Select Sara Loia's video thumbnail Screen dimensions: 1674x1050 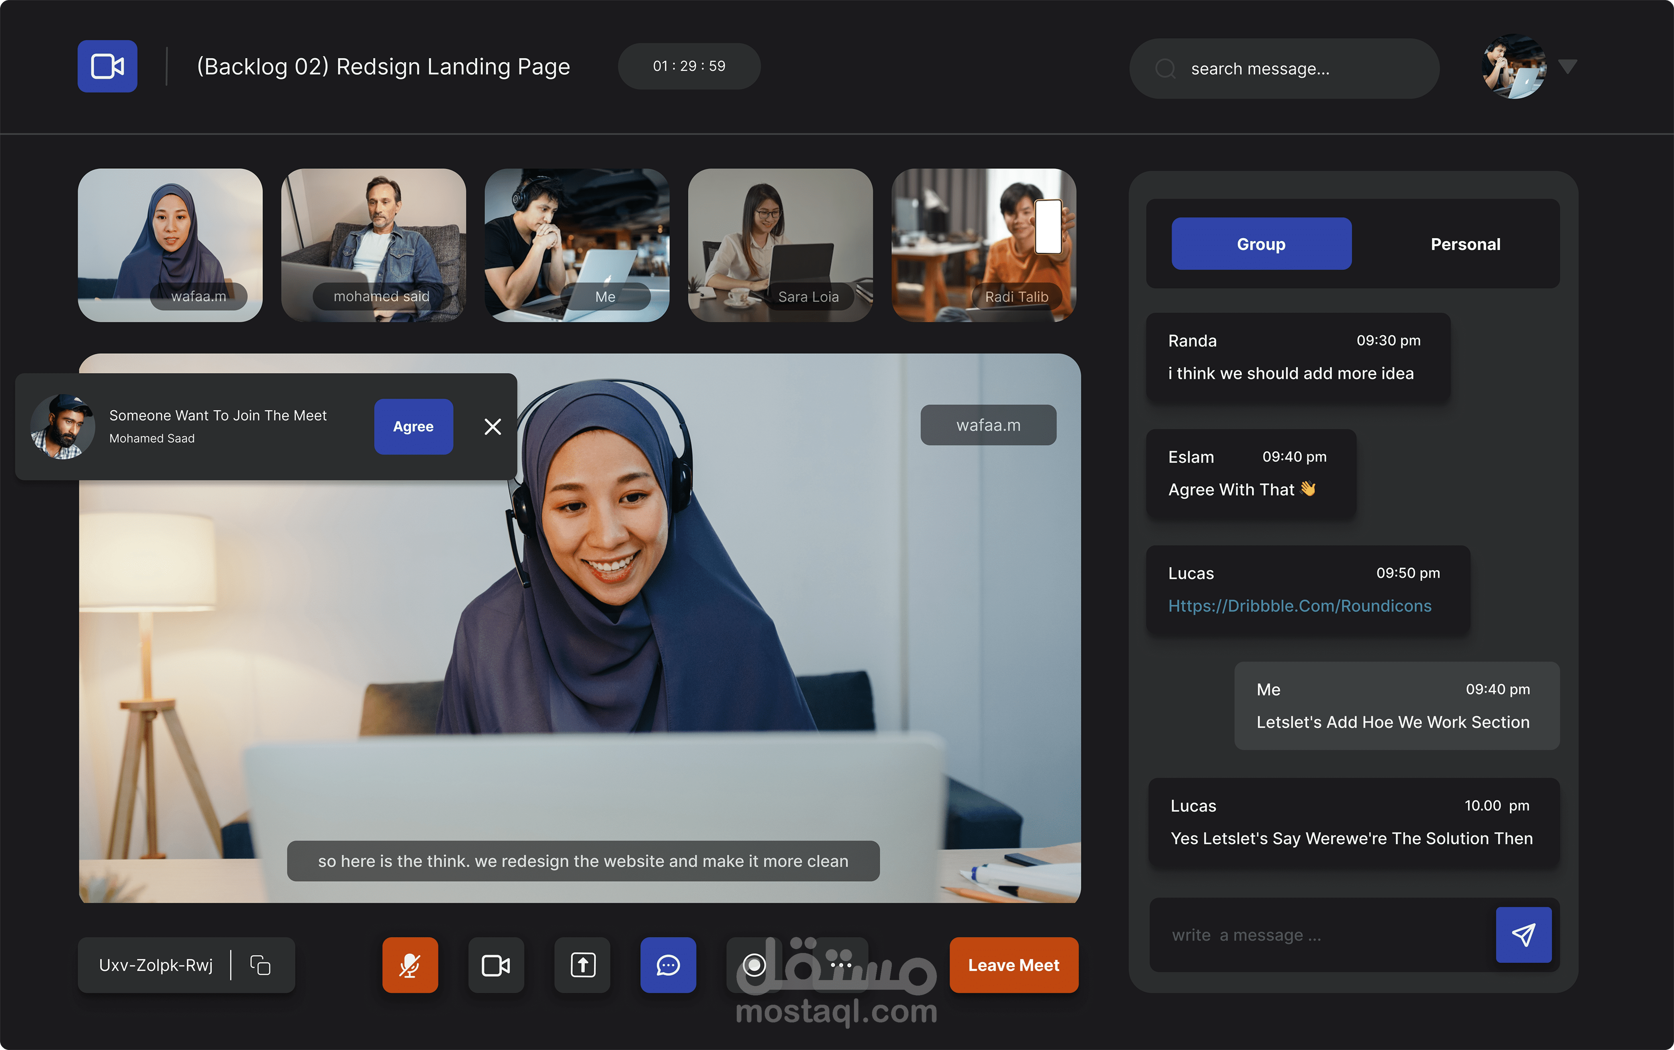[779, 244]
